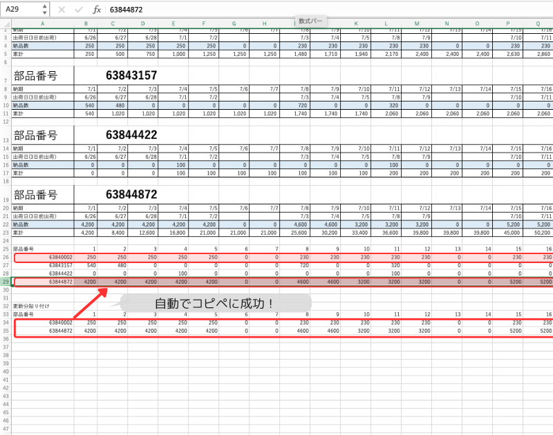Image resolution: width=553 pixels, height=435 pixels.
Task: Click the red arrow shape
Action: pyautogui.click(x=90, y=304)
